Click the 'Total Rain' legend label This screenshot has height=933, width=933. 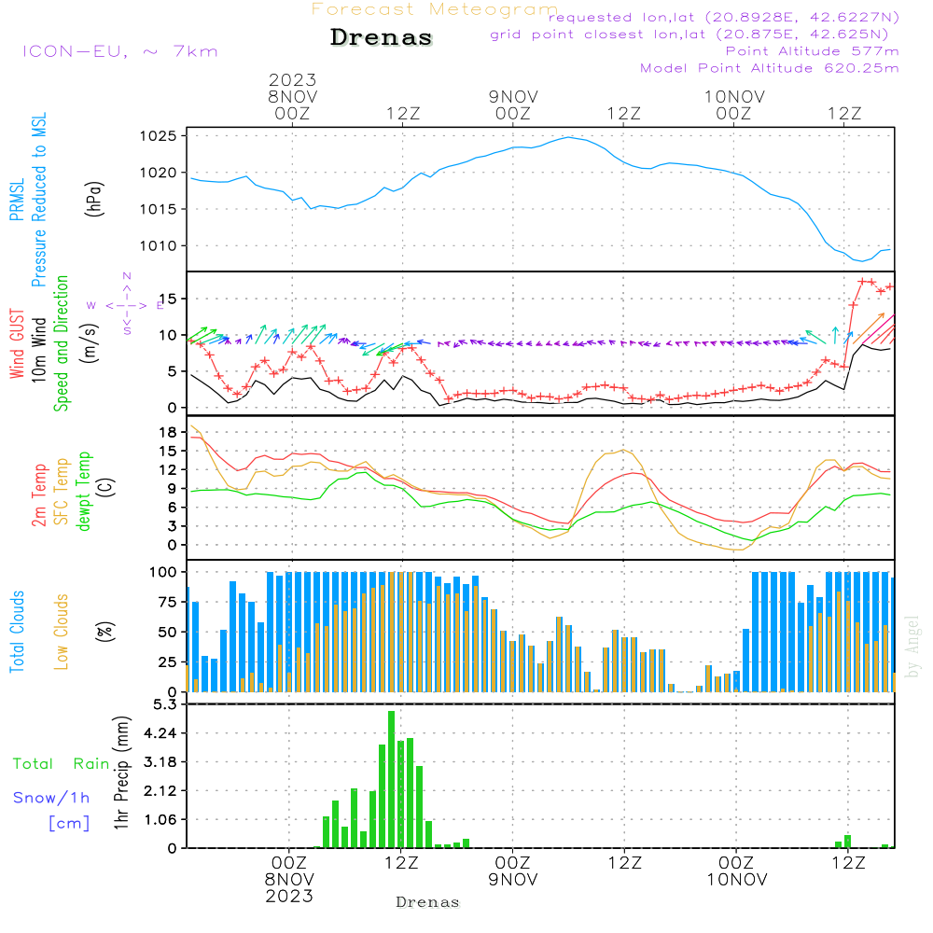[61, 764]
